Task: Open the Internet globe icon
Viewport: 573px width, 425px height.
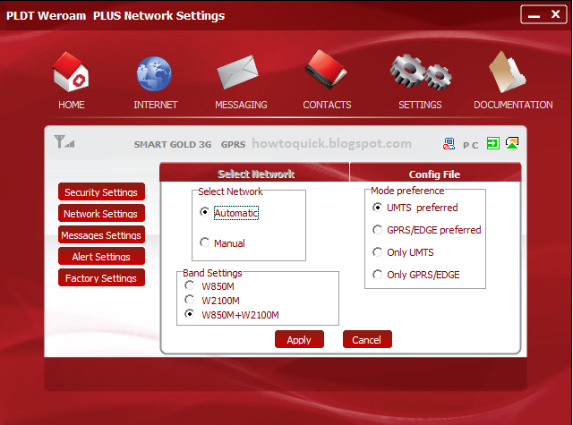Action: 154,73
